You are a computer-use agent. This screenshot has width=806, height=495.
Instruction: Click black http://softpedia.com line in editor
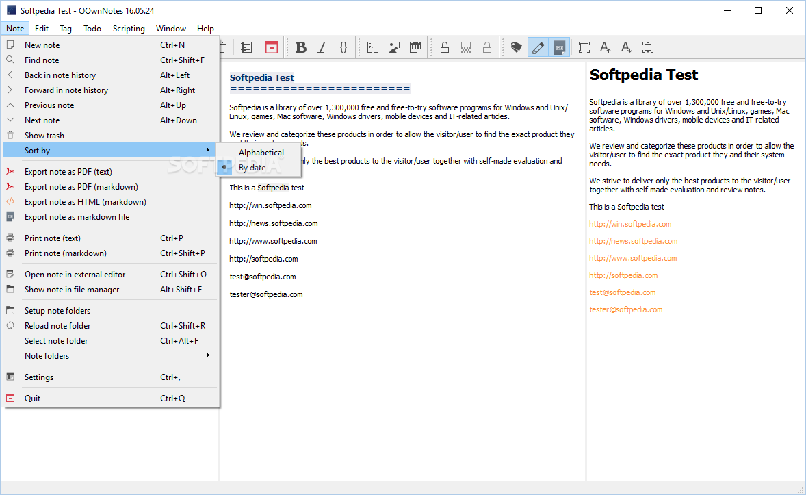(263, 259)
